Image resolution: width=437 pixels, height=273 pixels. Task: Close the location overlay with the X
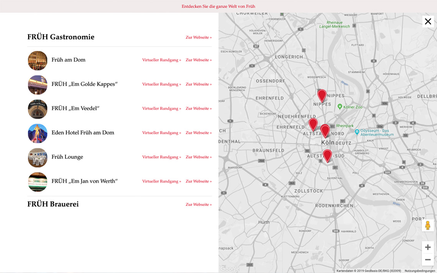(428, 21)
